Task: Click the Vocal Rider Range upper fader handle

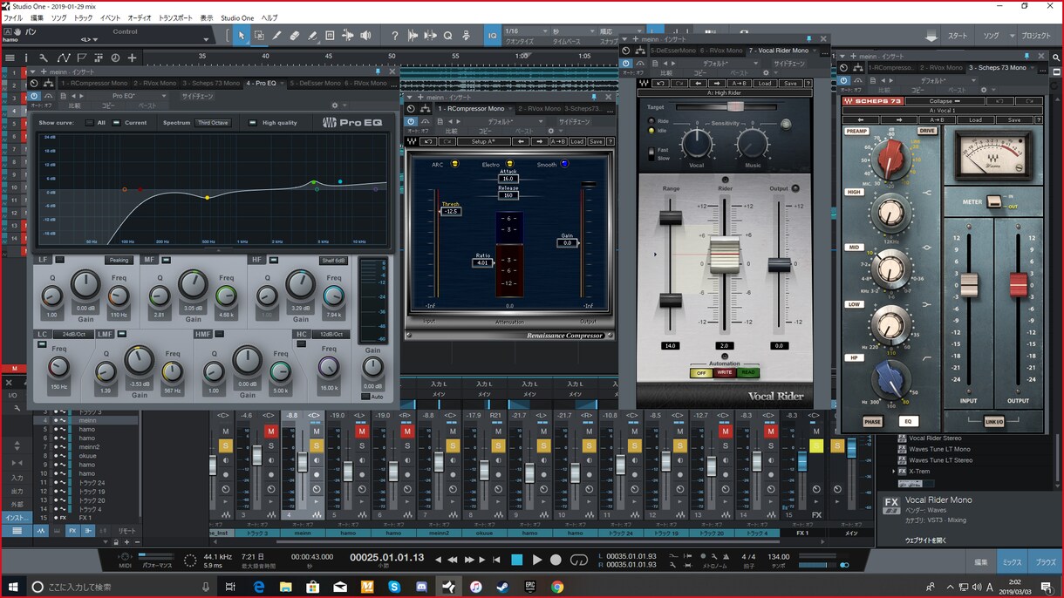Action: click(670, 218)
